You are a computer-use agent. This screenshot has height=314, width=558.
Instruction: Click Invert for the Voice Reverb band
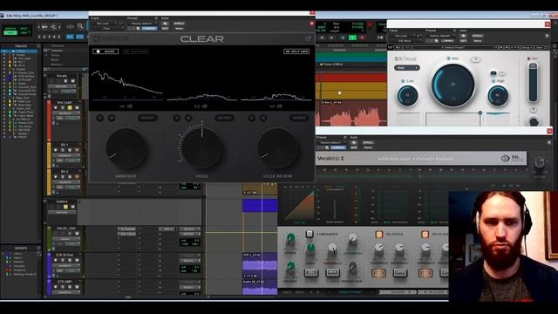[x=299, y=118]
